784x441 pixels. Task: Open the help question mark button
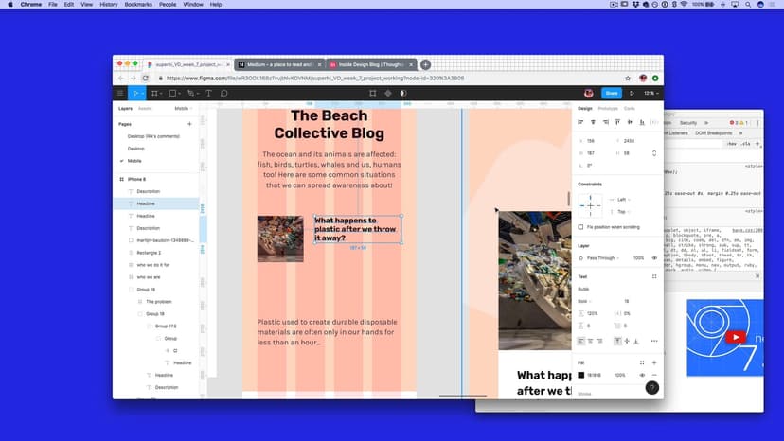[651, 387]
